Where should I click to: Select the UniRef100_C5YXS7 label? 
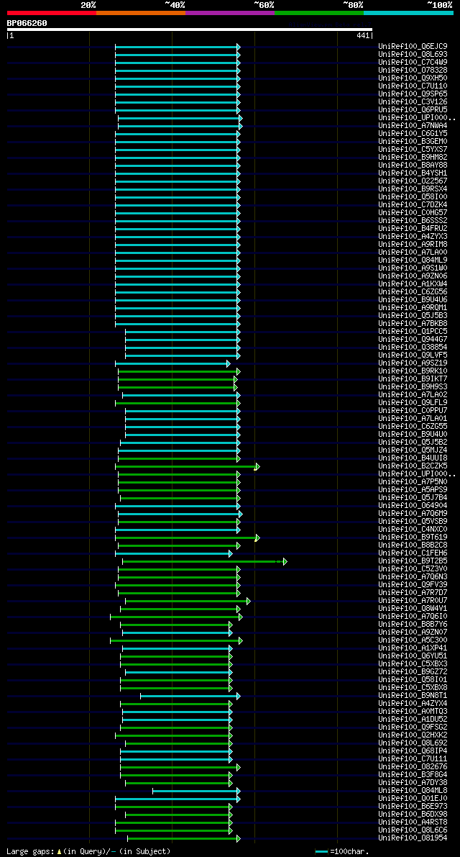(413, 150)
